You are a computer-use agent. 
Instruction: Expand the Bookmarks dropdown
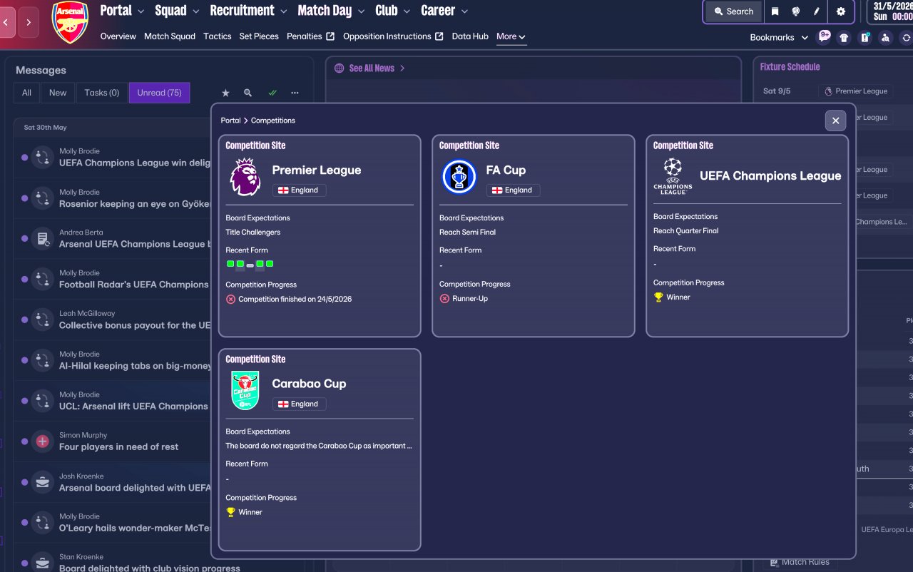pos(779,38)
